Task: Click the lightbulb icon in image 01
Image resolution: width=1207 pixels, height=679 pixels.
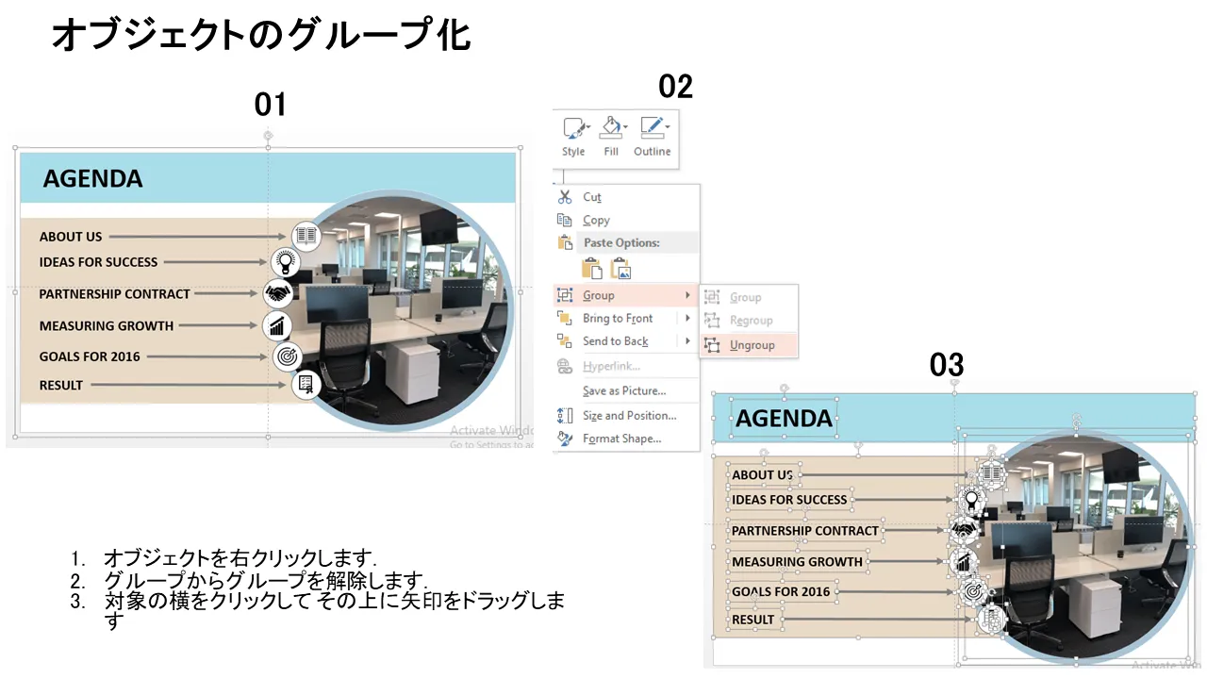Action: (x=285, y=262)
